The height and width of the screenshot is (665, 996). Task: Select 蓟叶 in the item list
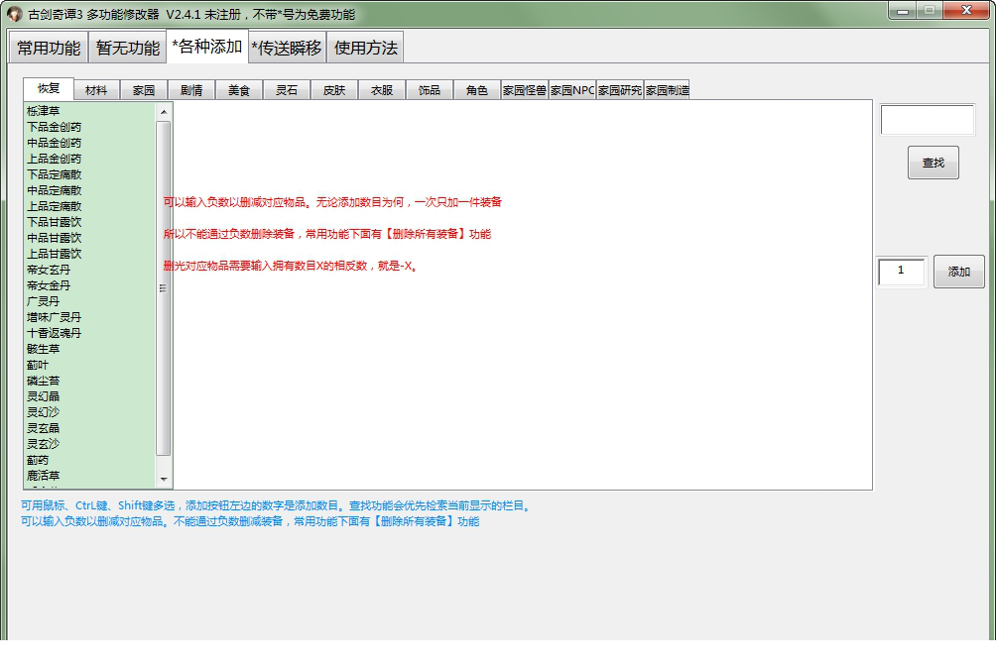click(90, 365)
